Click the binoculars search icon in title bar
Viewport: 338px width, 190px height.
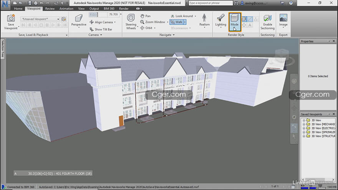pyautogui.click(x=236, y=3)
